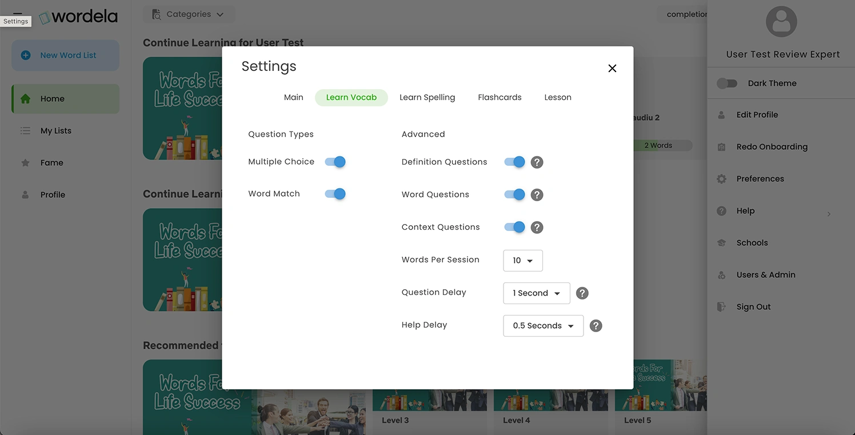Click the New Word List button

[x=66, y=55]
